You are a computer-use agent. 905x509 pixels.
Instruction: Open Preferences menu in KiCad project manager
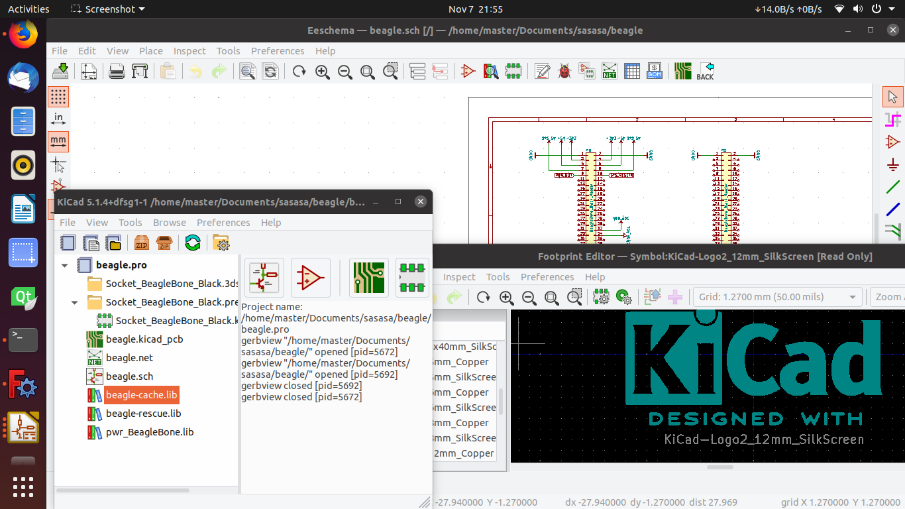pos(223,223)
